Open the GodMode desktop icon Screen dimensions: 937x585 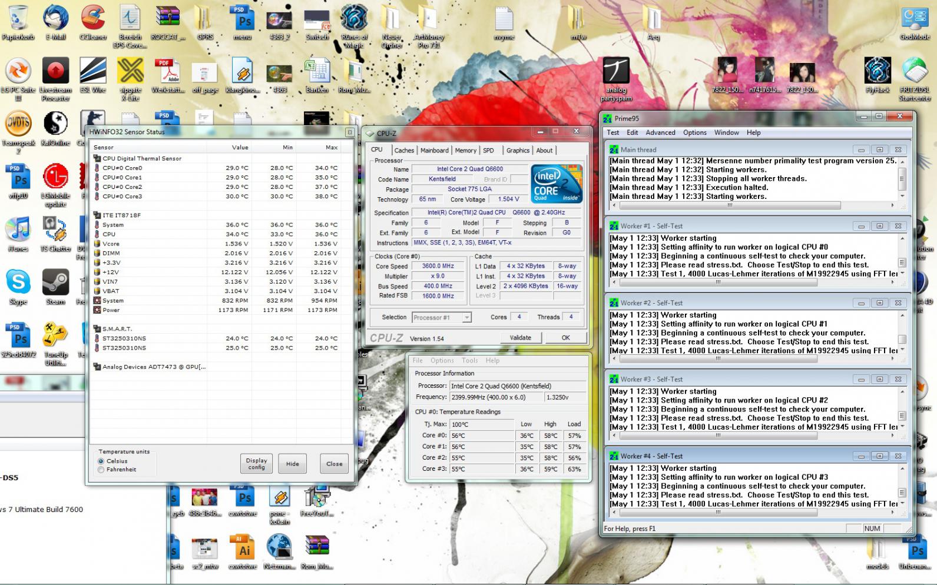pos(914,22)
